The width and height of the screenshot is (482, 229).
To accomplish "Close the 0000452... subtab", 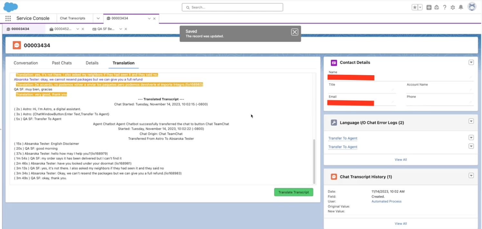I will click(83, 29).
